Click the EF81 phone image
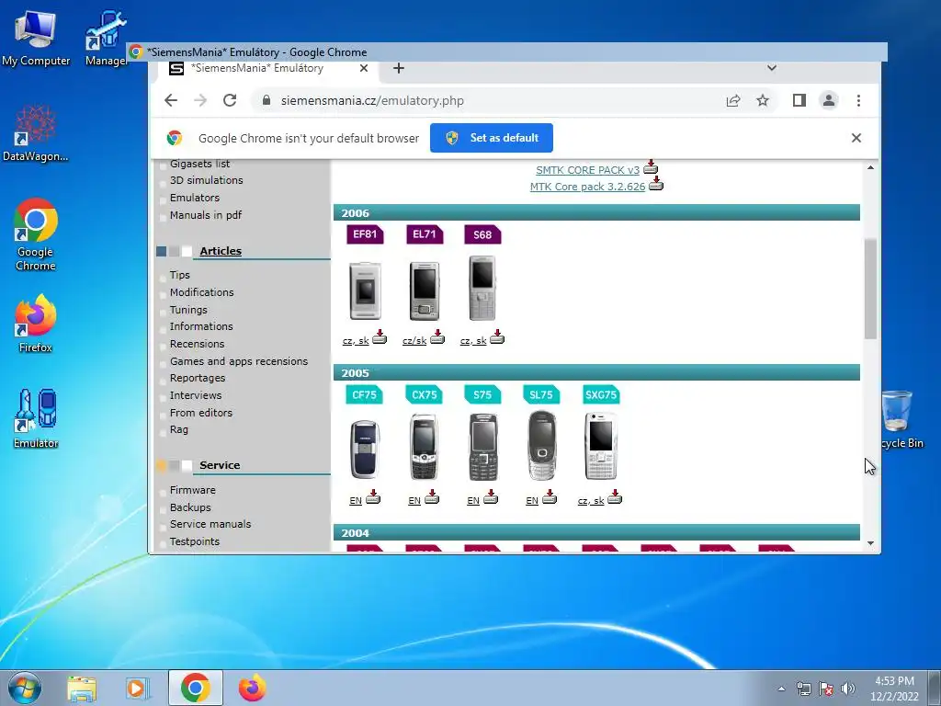 pos(365,290)
